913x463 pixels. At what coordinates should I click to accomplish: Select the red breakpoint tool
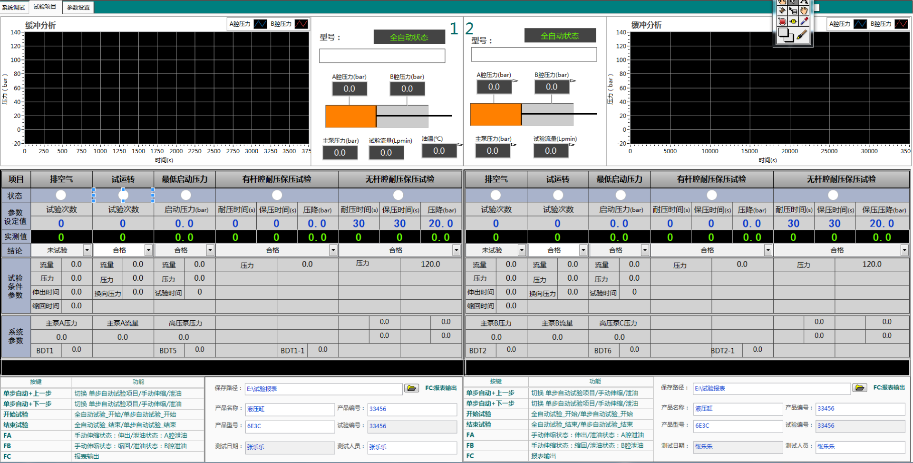pyautogui.click(x=782, y=21)
